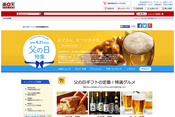Open グルメ大賞 豚肉の煮込み pickup link
The image size is (175, 117).
[x=34, y=94]
